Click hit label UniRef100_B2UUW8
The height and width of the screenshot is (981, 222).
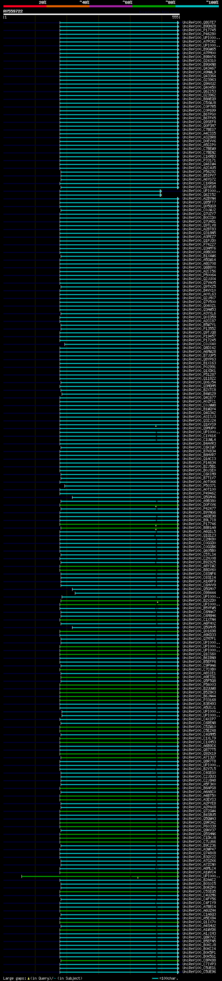(x=199, y=689)
